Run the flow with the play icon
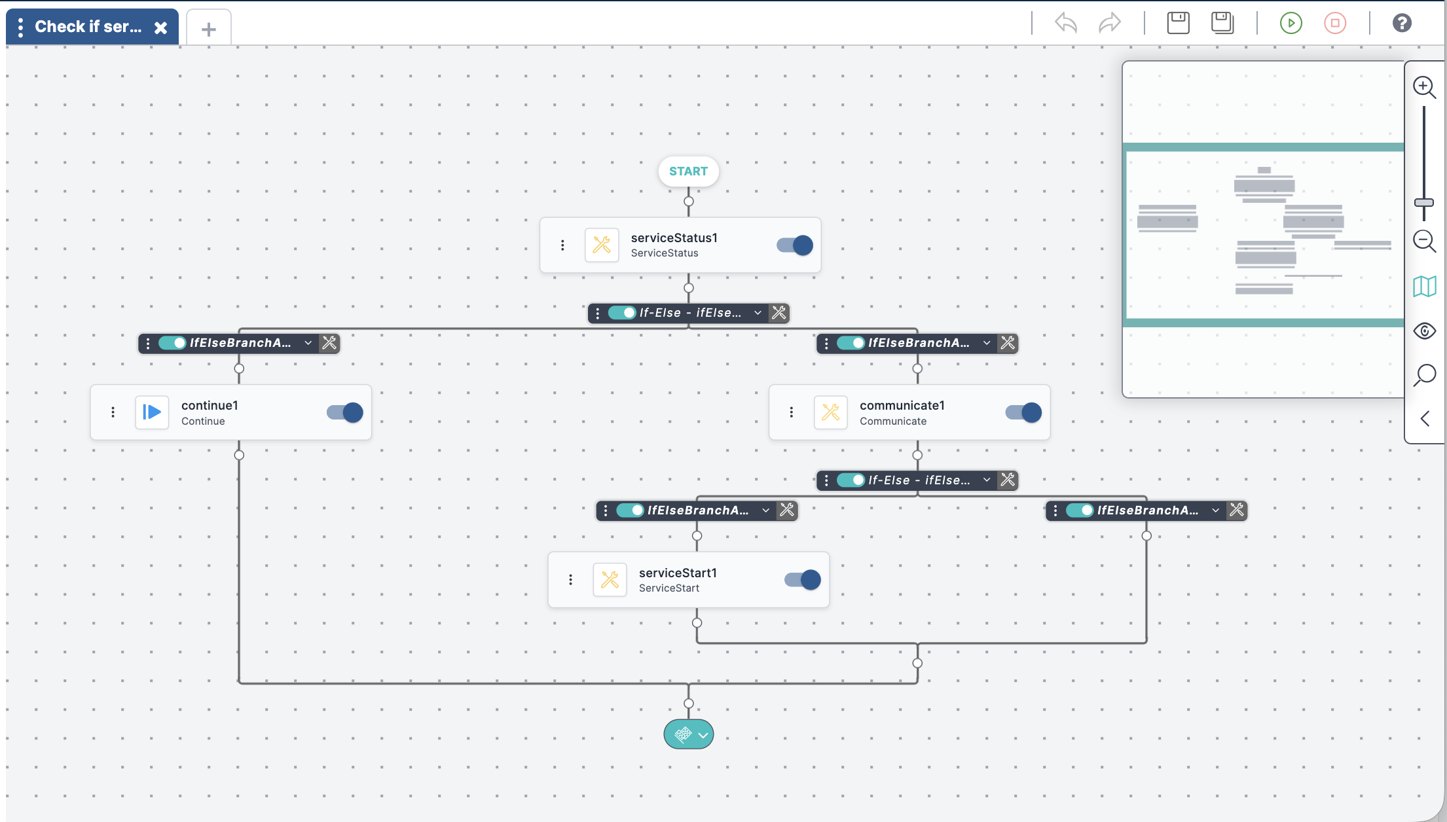1447x822 pixels. coord(1291,23)
